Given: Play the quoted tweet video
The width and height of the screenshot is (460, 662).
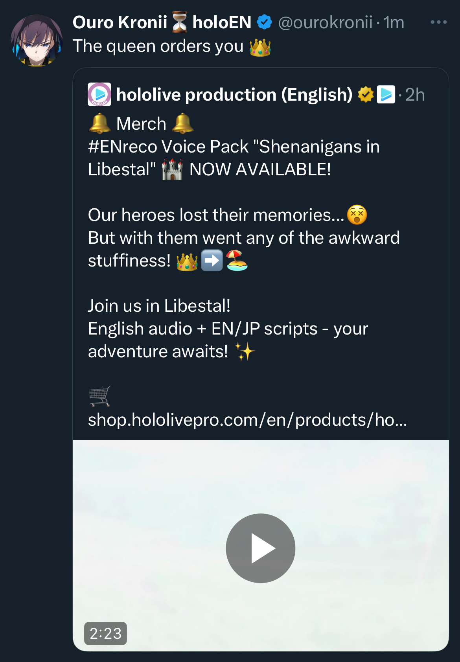Looking at the screenshot, I should coord(260,548).
